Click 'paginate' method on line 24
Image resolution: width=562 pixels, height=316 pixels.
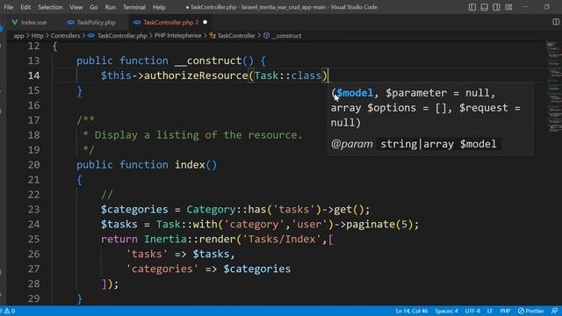coord(371,225)
